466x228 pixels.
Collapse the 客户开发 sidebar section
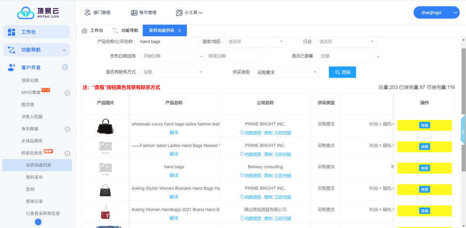click(x=65, y=67)
